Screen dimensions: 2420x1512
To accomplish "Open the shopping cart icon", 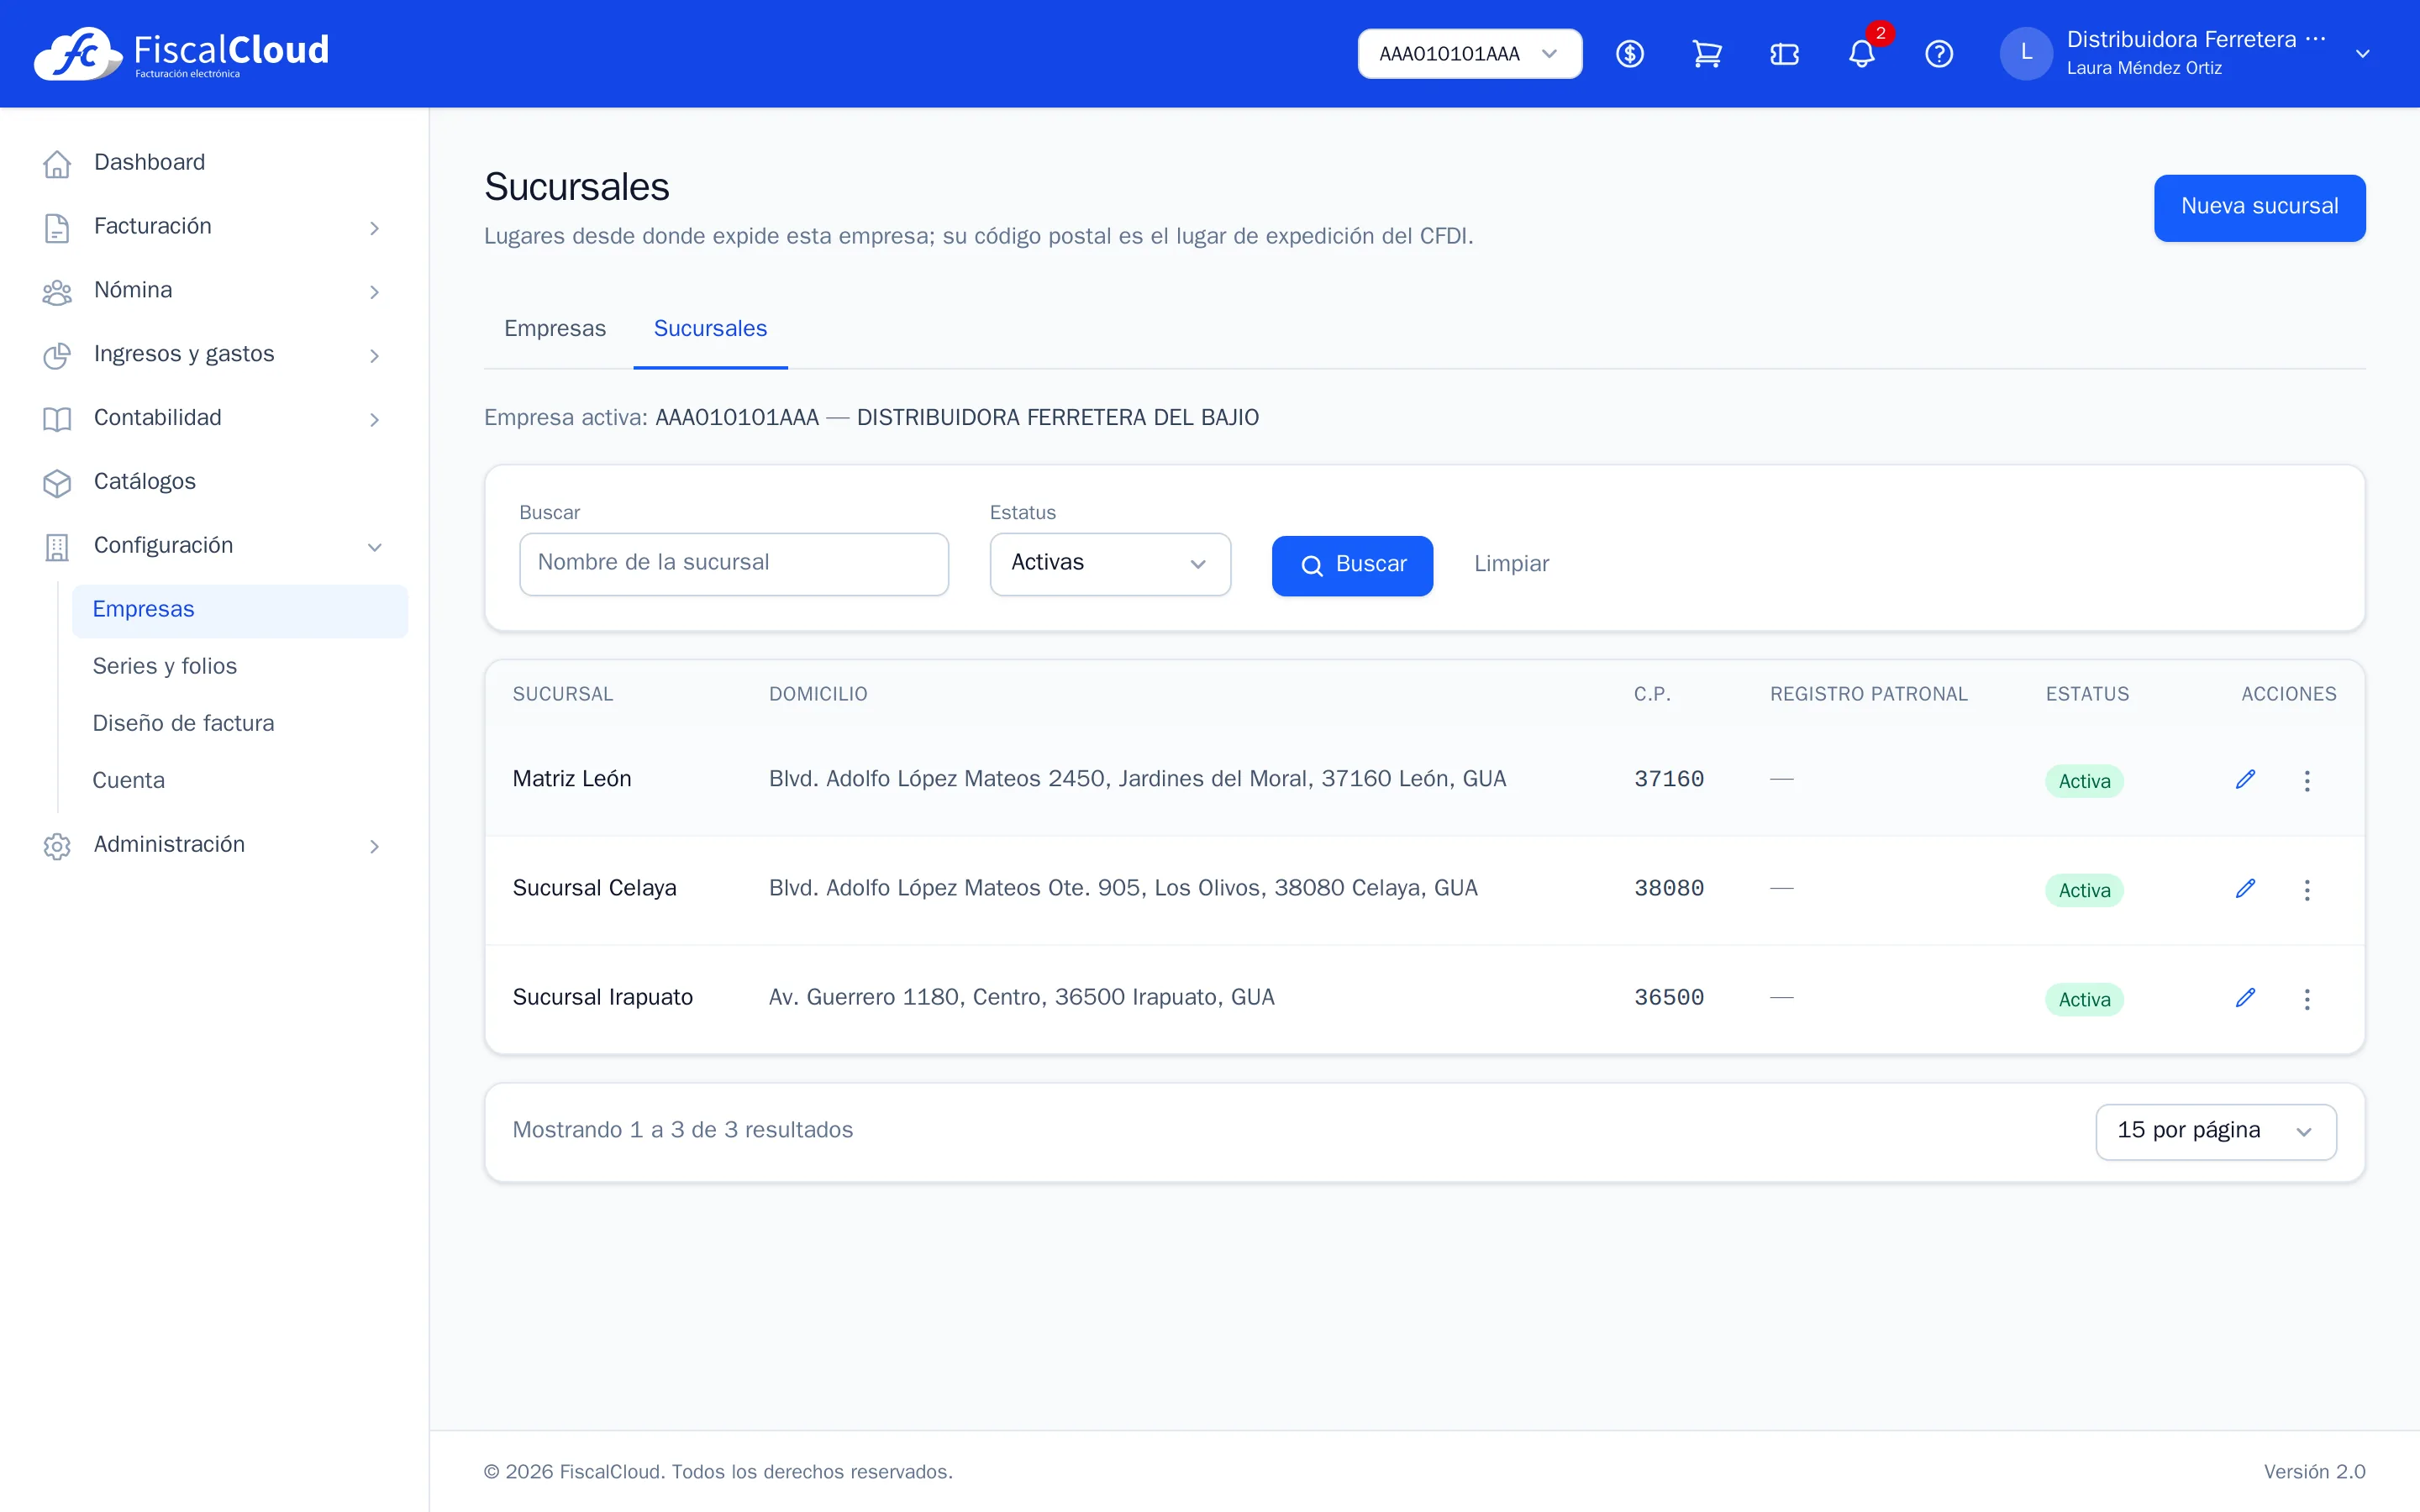I will point(1707,54).
